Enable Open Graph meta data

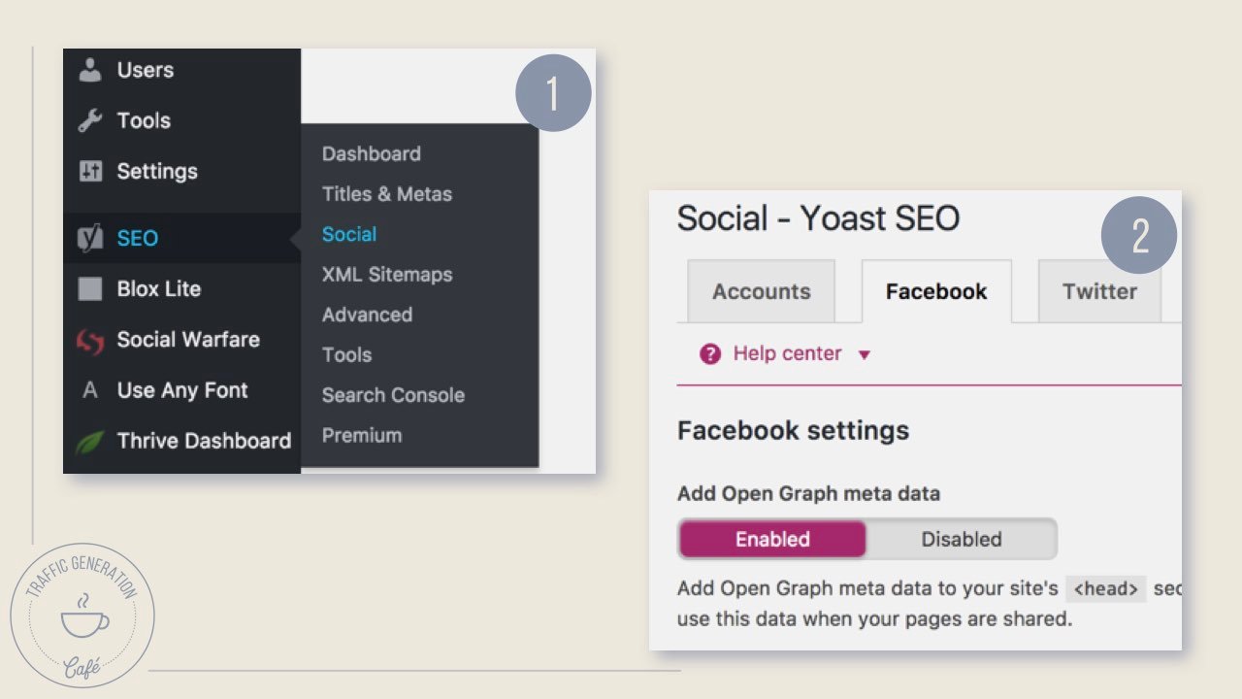771,539
